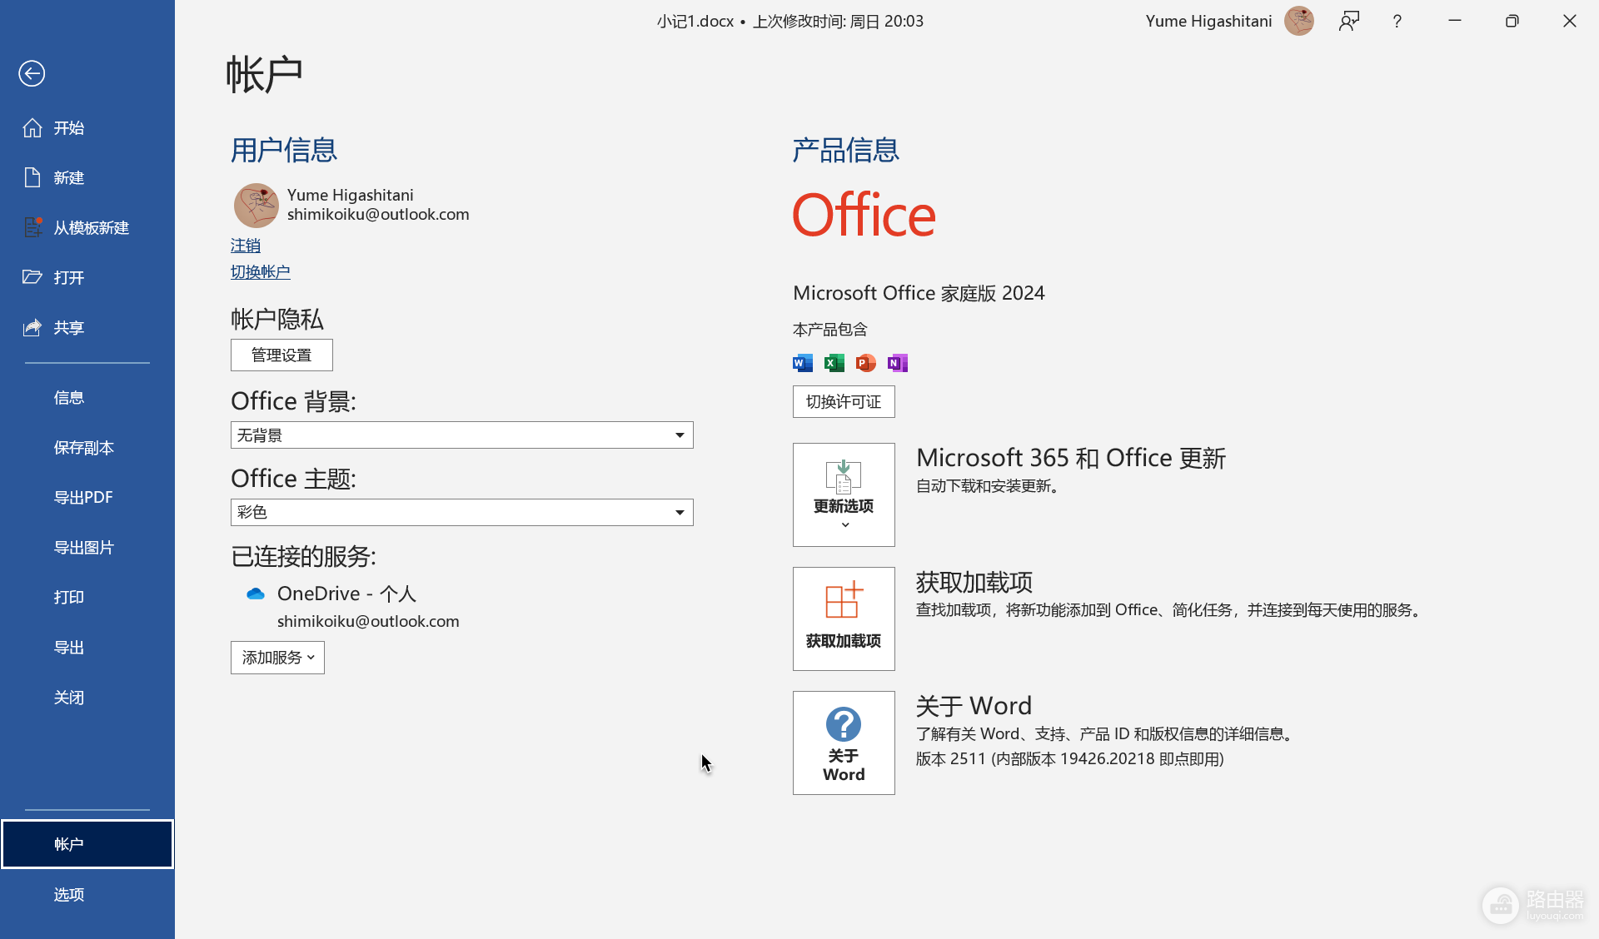Open the feedback icon in the title bar
The image size is (1599, 939).
[1349, 21]
